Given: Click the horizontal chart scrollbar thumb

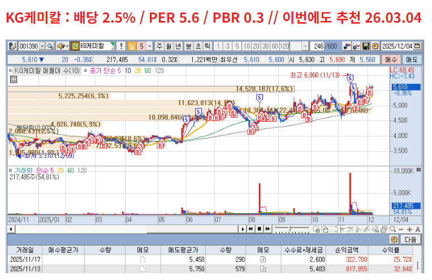Looking at the screenshot, I should pyautogui.click(x=192, y=229).
